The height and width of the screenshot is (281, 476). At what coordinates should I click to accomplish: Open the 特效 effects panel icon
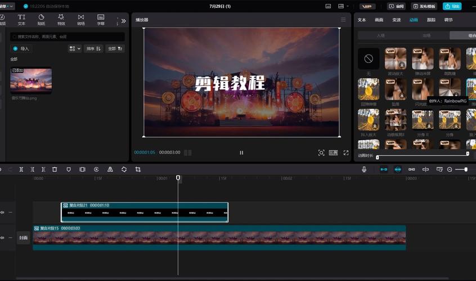pos(61,20)
